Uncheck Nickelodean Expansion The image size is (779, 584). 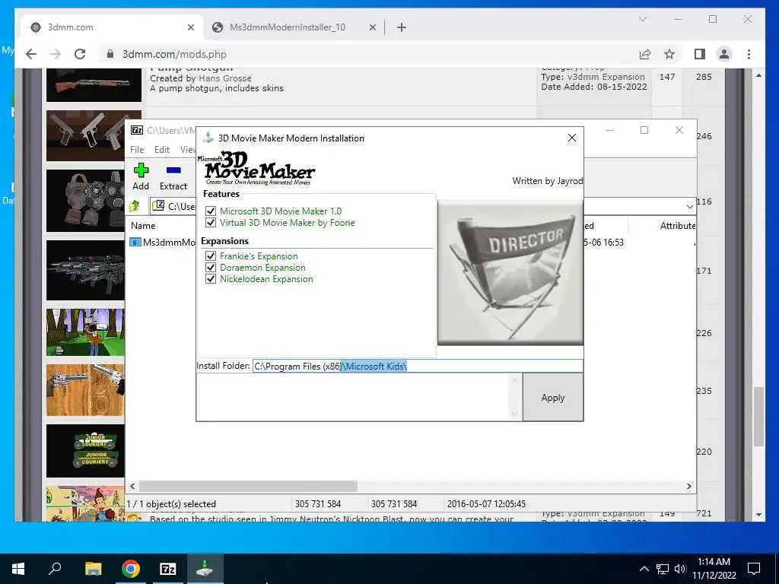click(x=211, y=279)
